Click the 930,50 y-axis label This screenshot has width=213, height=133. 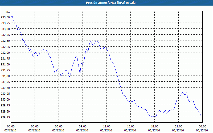click(5, 88)
